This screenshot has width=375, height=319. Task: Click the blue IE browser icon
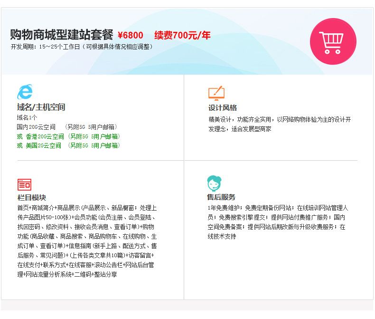point(25,92)
